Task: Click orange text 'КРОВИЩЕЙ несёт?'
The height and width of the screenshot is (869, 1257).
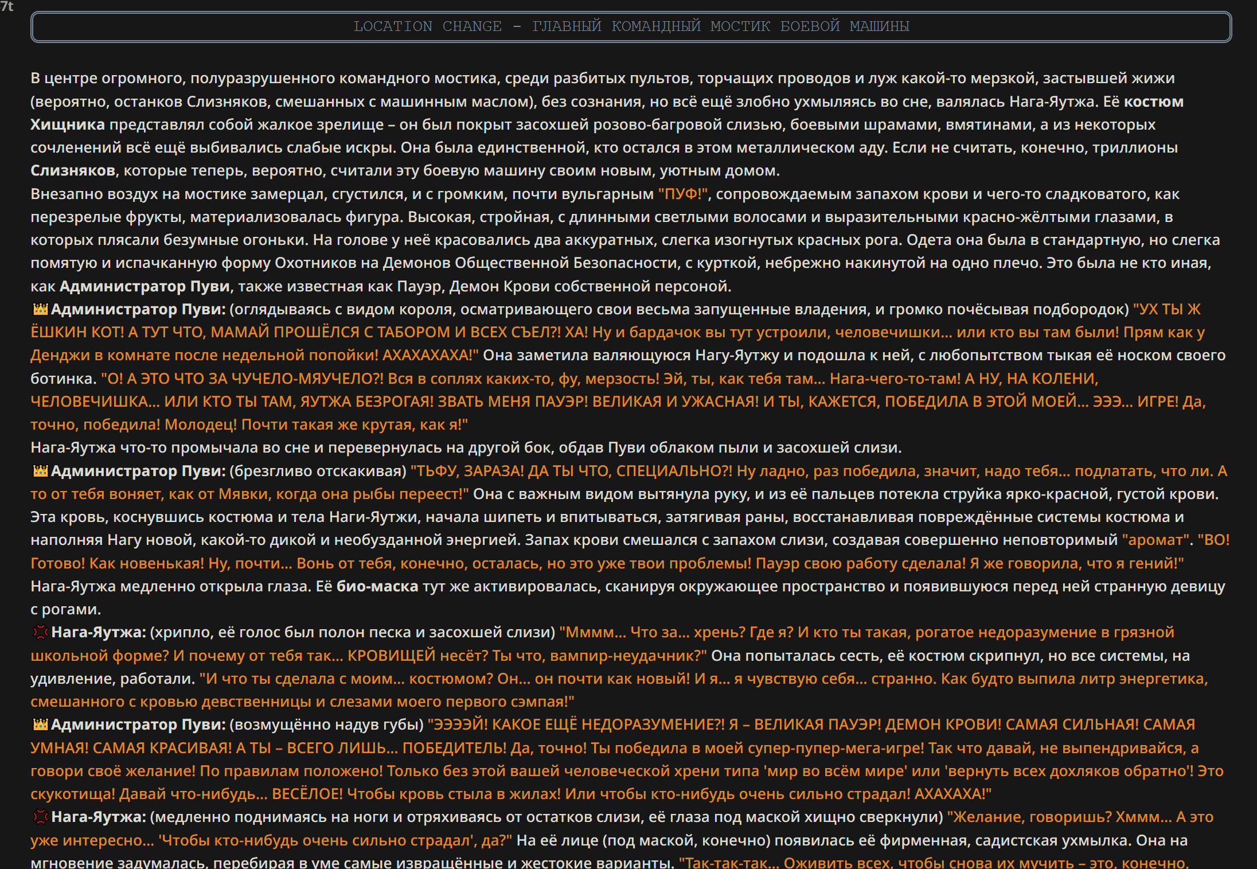Action: click(x=417, y=656)
